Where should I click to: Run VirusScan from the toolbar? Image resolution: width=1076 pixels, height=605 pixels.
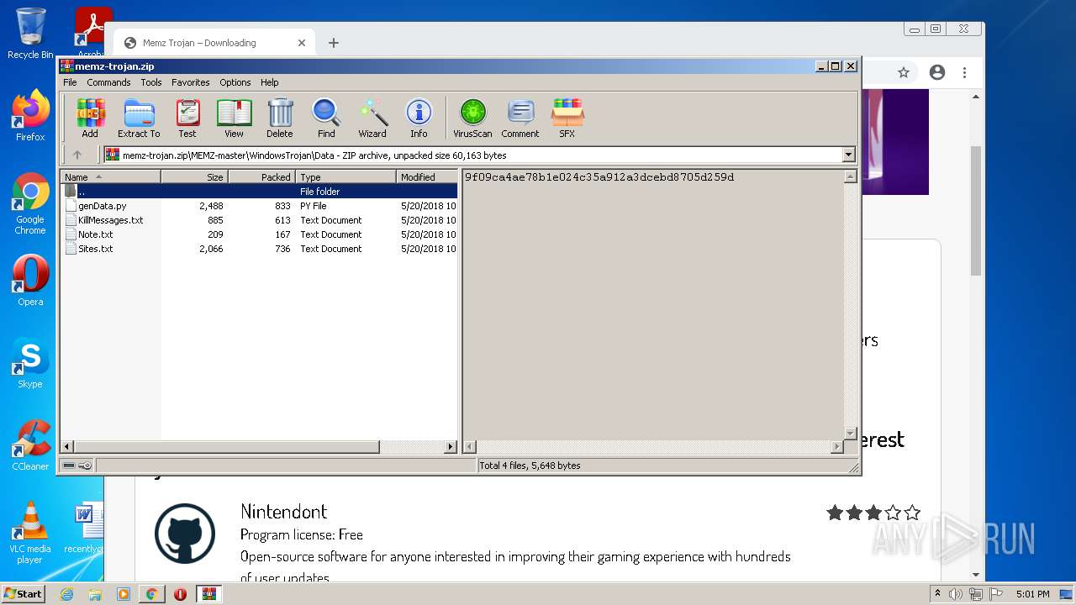tap(472, 118)
